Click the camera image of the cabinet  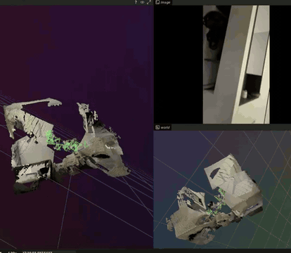(236, 65)
